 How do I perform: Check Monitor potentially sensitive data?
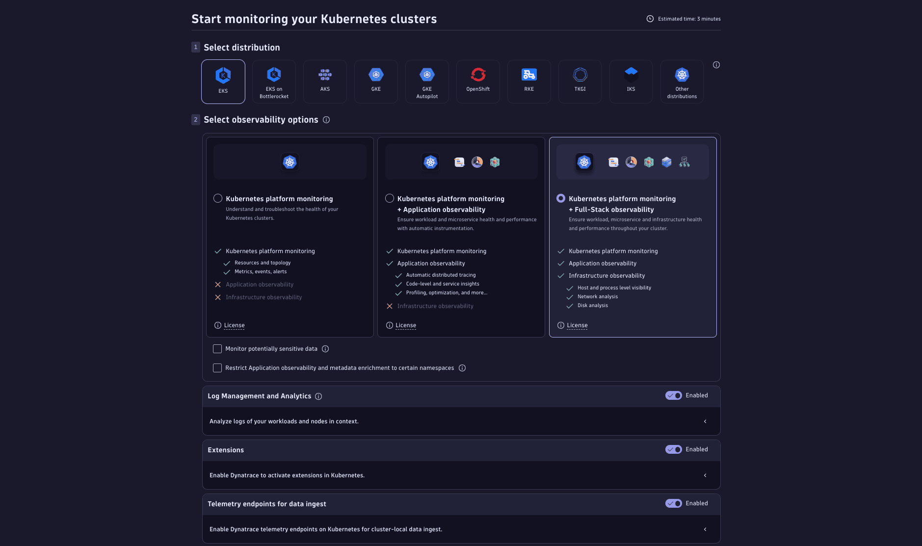pos(217,348)
